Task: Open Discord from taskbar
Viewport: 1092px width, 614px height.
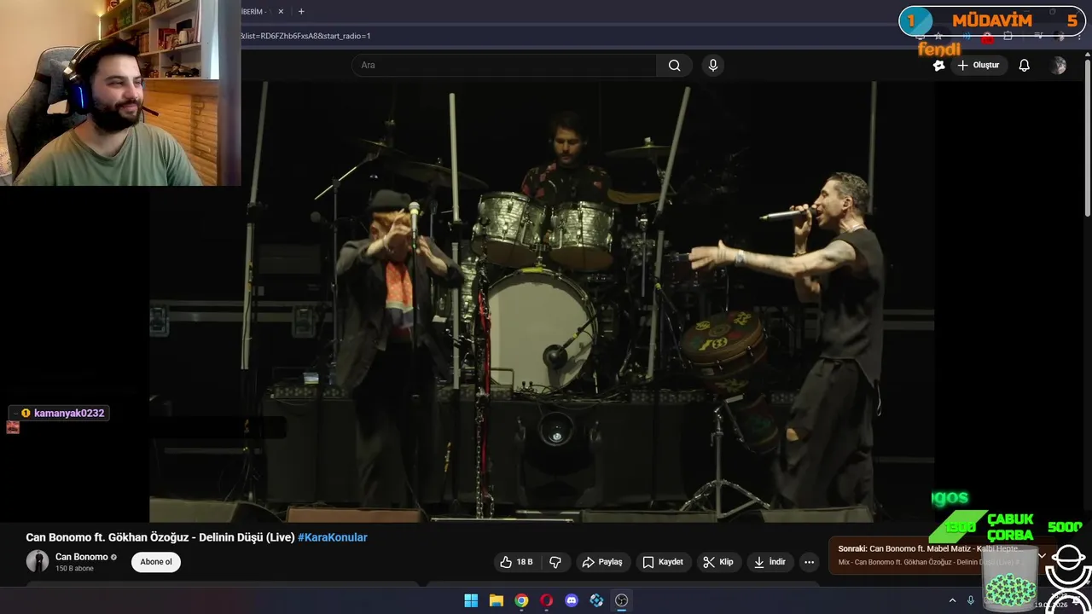Action: [x=572, y=600]
